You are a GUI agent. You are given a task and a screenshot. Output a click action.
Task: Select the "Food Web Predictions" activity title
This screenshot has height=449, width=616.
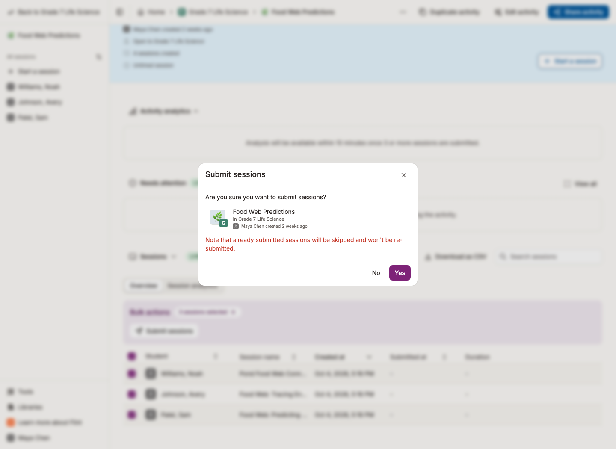pos(264,212)
